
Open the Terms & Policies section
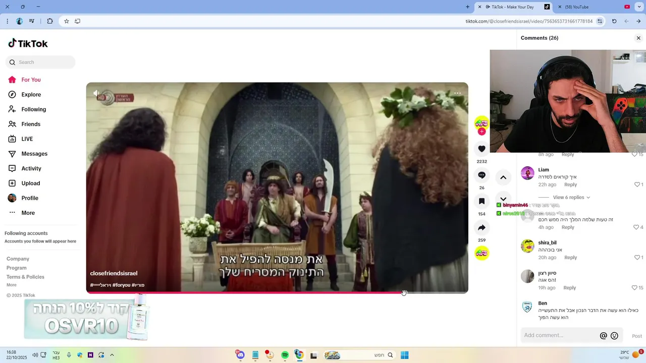coord(25,277)
